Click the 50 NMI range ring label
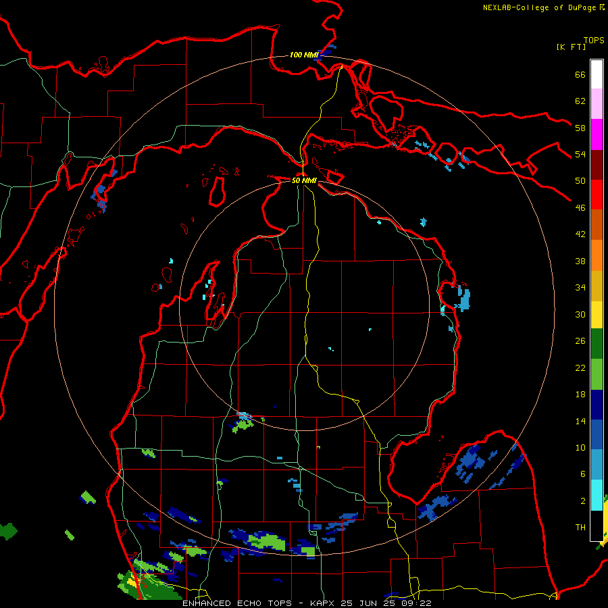 tap(305, 180)
